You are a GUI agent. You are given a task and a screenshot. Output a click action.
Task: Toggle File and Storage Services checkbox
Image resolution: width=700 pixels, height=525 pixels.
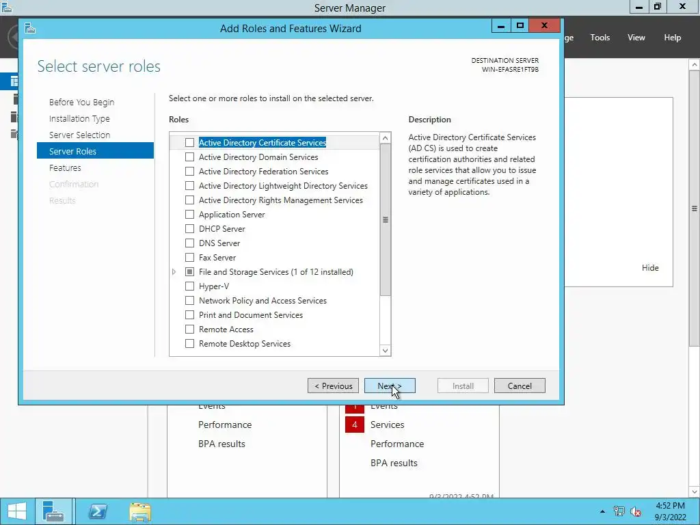190,271
